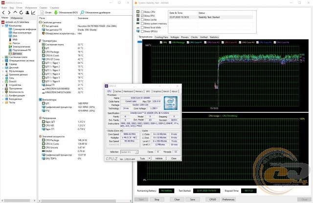This screenshot has width=313, height=203.
Task: Open the CPU-Z Socket selection combo box
Action: [129, 152]
